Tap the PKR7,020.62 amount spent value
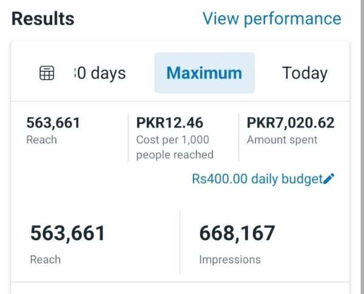Image resolution: width=364 pixels, height=294 pixels. 291,123
